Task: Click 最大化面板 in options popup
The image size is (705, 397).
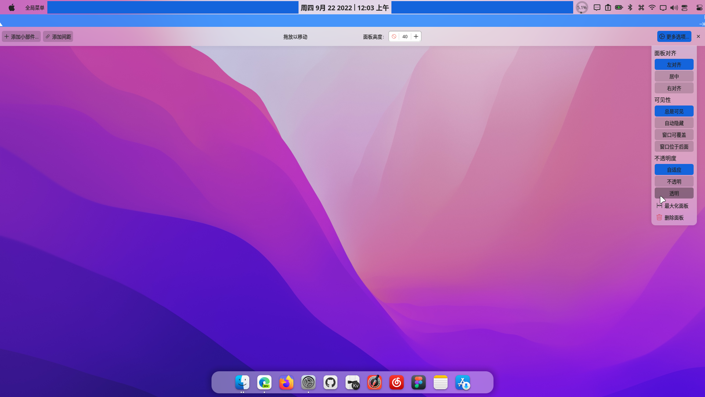Action: coord(674,205)
